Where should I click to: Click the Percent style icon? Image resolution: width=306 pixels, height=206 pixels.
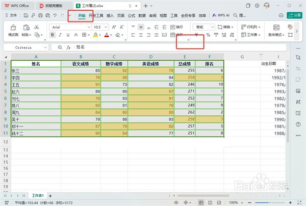[x=208, y=35]
